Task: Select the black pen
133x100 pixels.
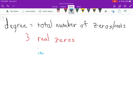Action: point(100,10)
